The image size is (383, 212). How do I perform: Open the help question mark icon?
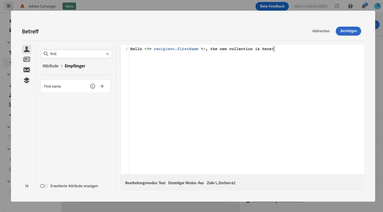(350, 6)
